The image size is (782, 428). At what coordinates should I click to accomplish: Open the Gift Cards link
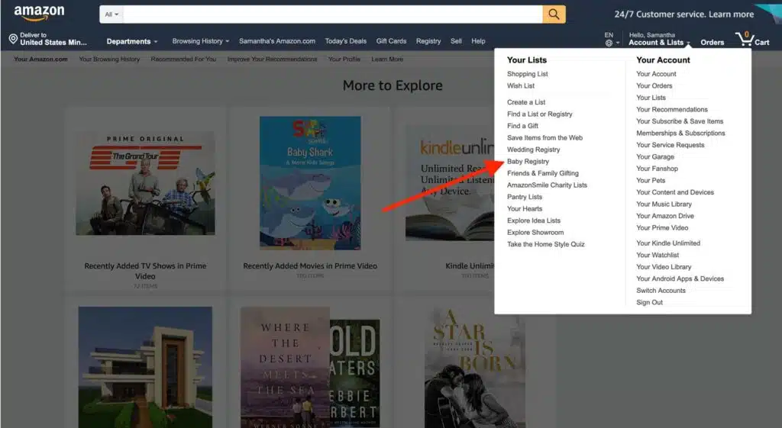click(391, 41)
